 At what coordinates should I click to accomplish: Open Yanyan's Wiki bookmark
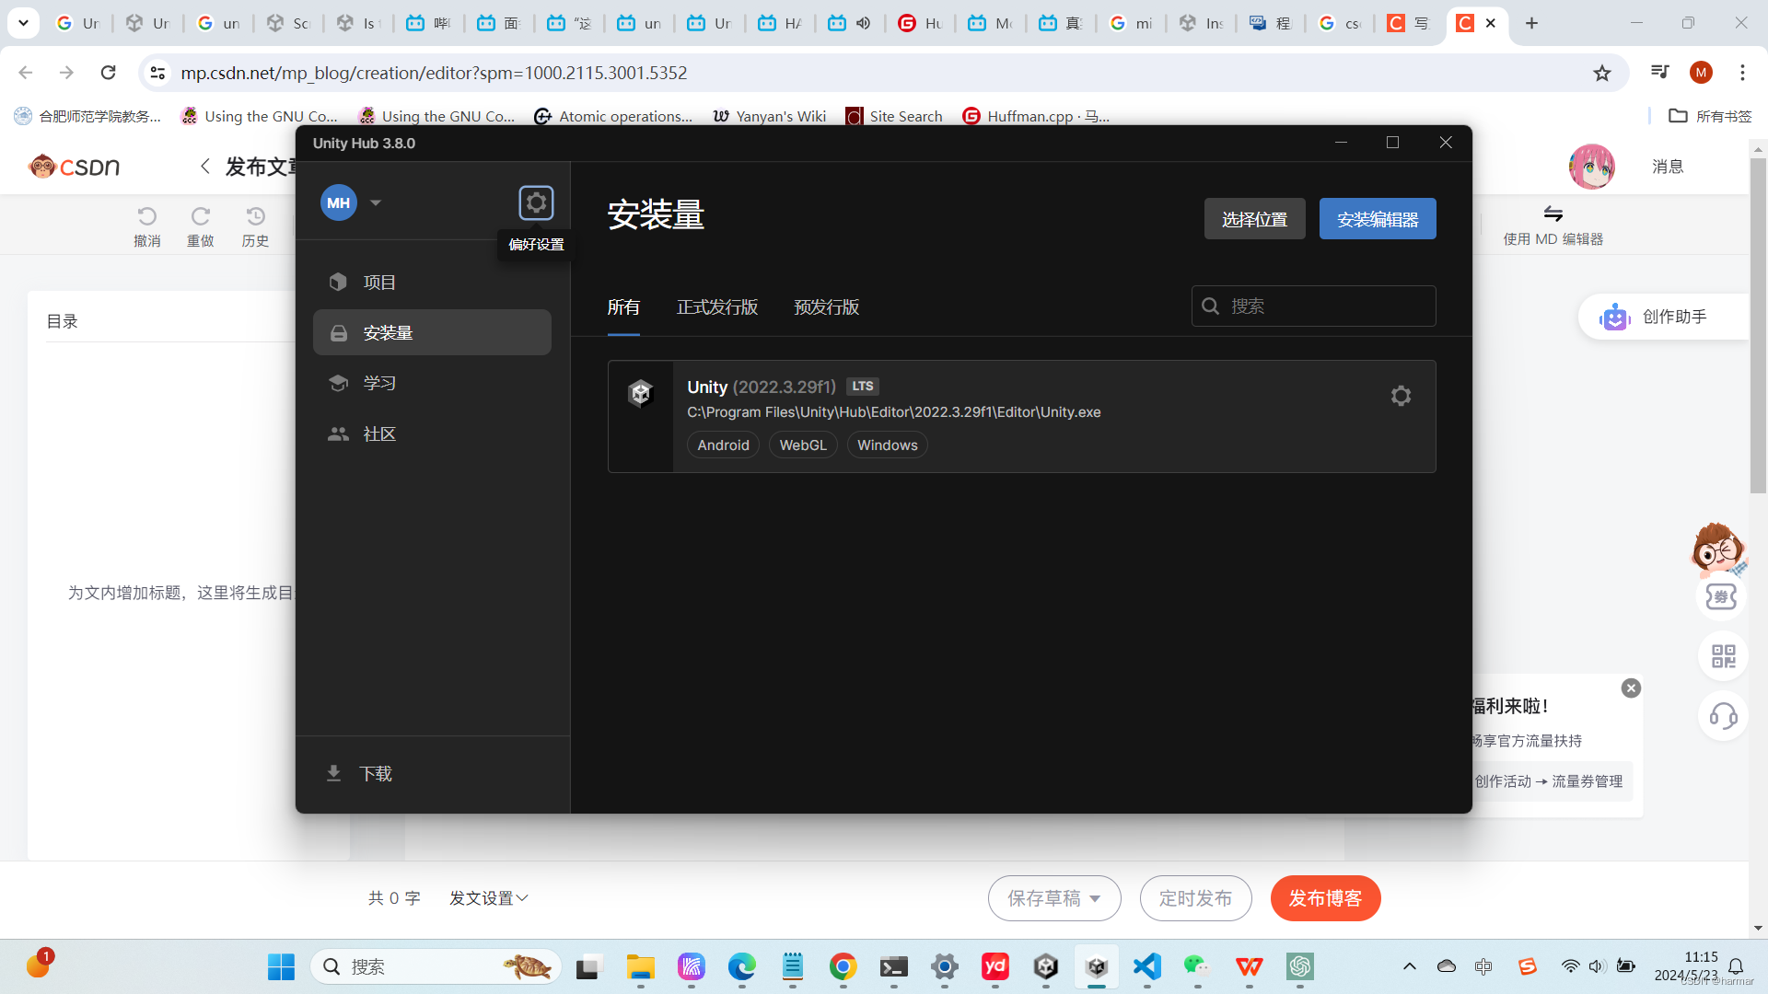click(769, 116)
